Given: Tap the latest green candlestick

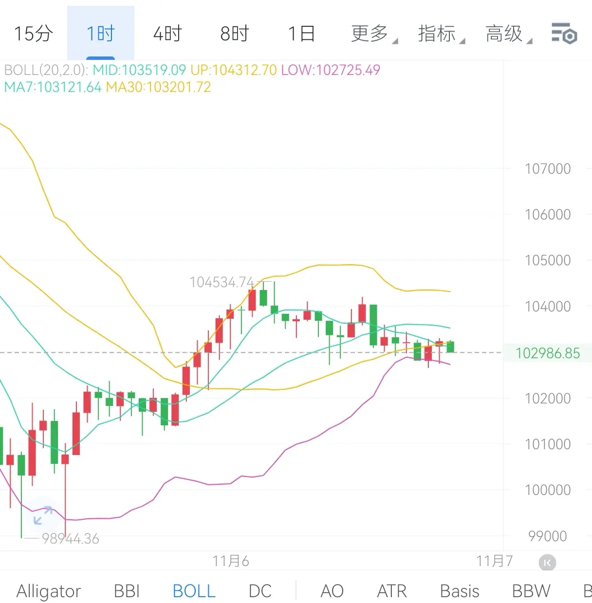Looking at the screenshot, I should [x=450, y=347].
